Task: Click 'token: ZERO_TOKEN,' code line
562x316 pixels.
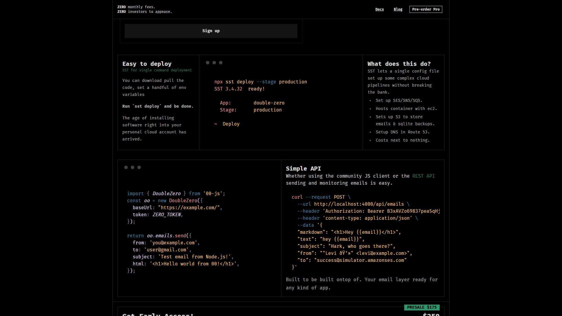Action: tap(158, 215)
